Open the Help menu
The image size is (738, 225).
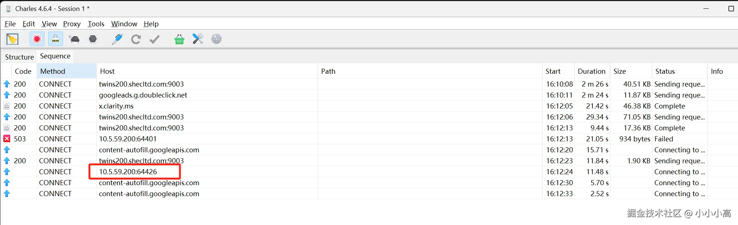[x=151, y=24]
